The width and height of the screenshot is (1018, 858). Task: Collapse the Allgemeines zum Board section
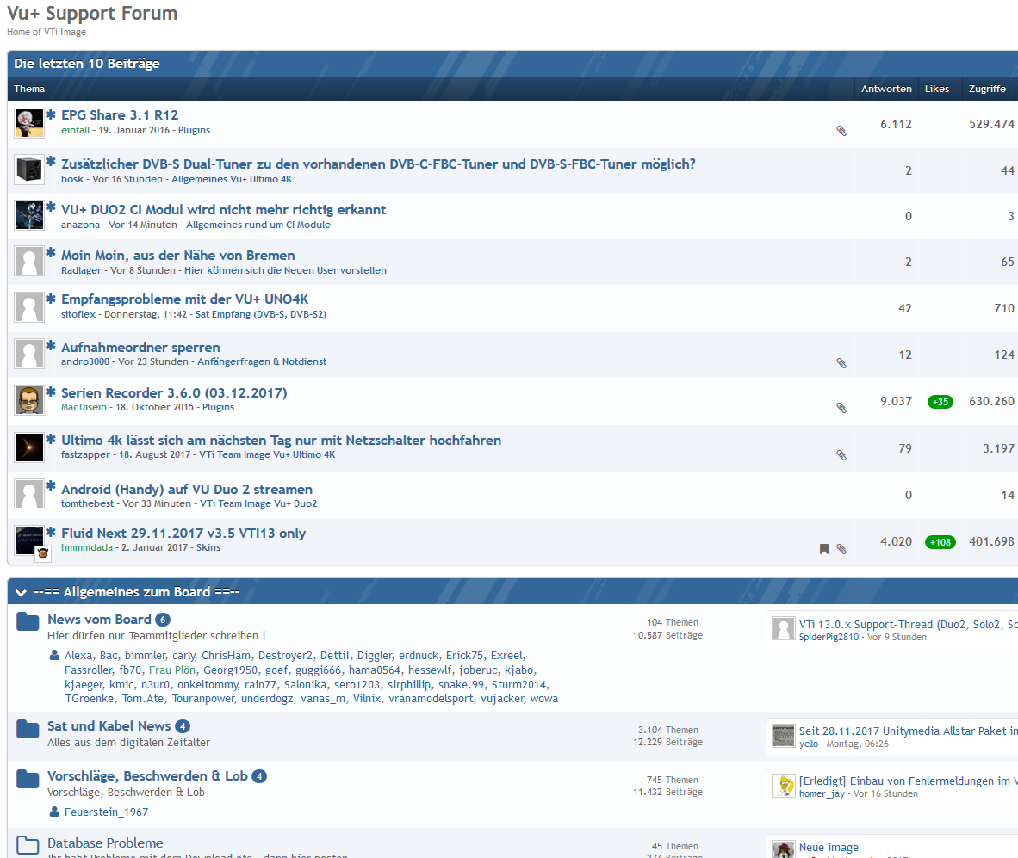(x=21, y=592)
